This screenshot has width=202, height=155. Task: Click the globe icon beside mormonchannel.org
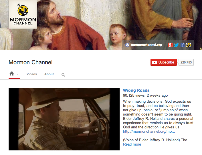127,45
